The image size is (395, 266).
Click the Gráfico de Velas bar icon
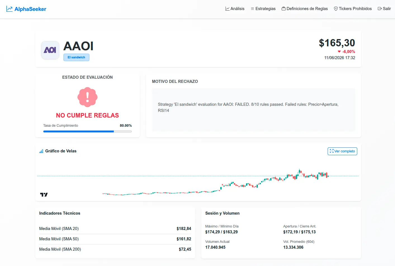[41, 151]
